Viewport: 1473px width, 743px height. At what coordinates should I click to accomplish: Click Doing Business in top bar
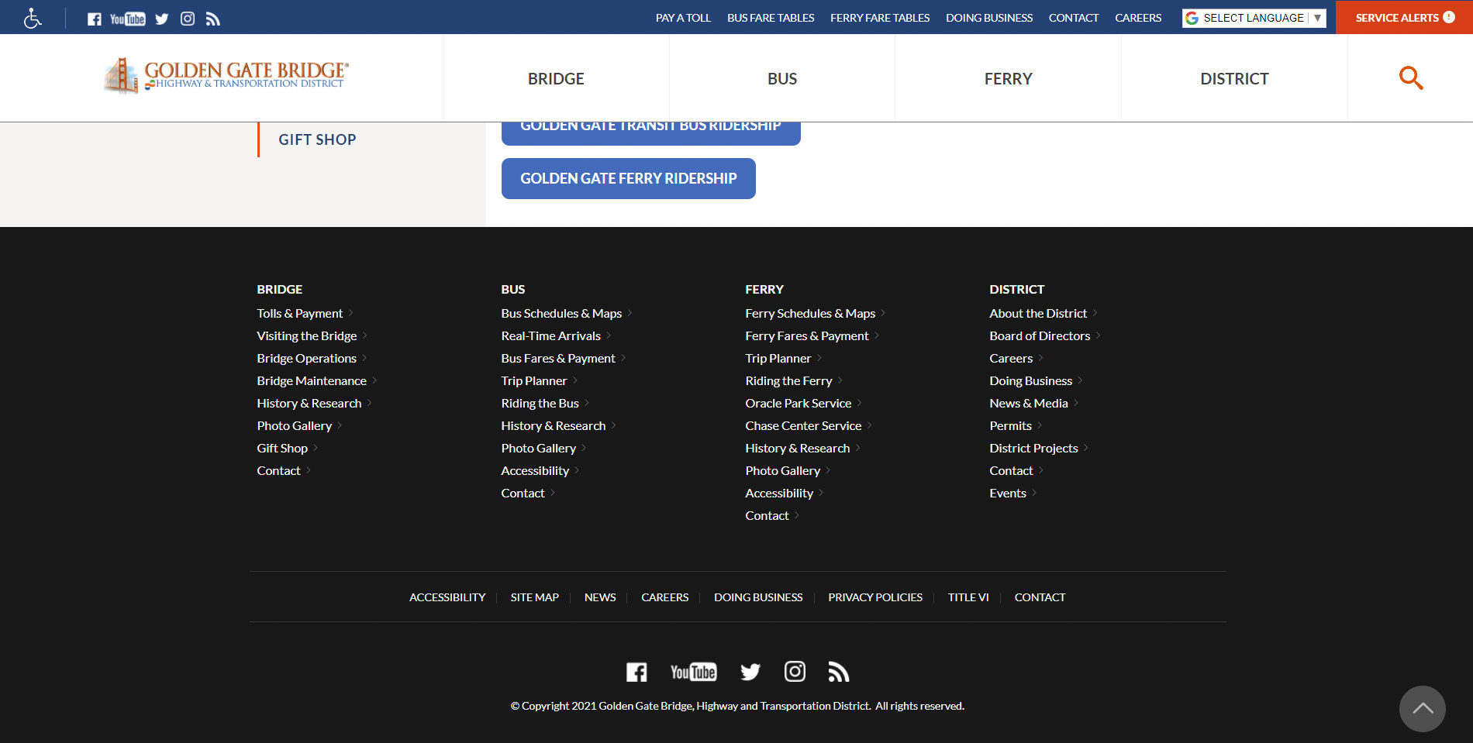click(x=989, y=18)
